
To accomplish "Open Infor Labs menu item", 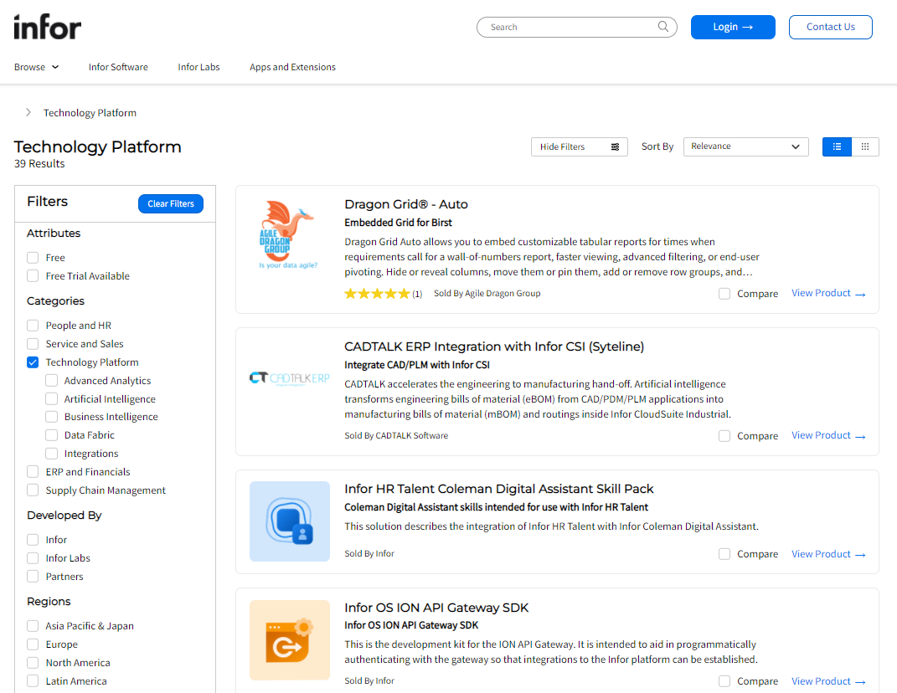I will 198,67.
